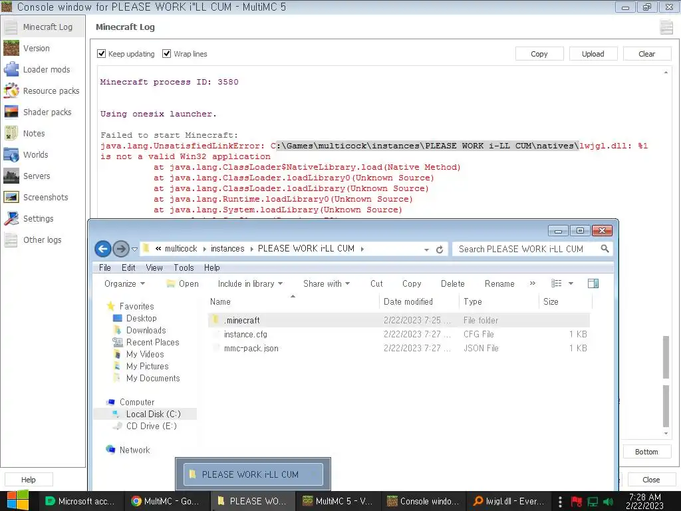Show more toolbar commands chevron
This screenshot has width=681, height=511.
(533, 283)
